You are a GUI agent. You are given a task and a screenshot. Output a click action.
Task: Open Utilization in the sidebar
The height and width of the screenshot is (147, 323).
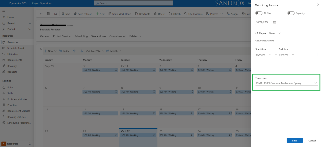tap(13, 54)
